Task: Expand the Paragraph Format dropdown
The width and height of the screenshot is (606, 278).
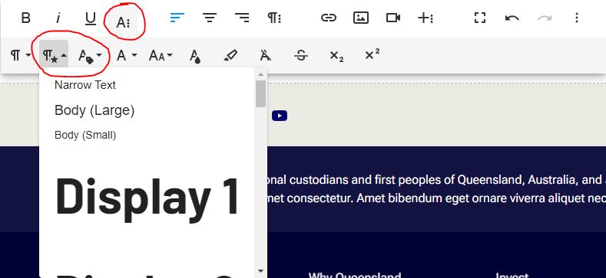Action: [x=21, y=56]
